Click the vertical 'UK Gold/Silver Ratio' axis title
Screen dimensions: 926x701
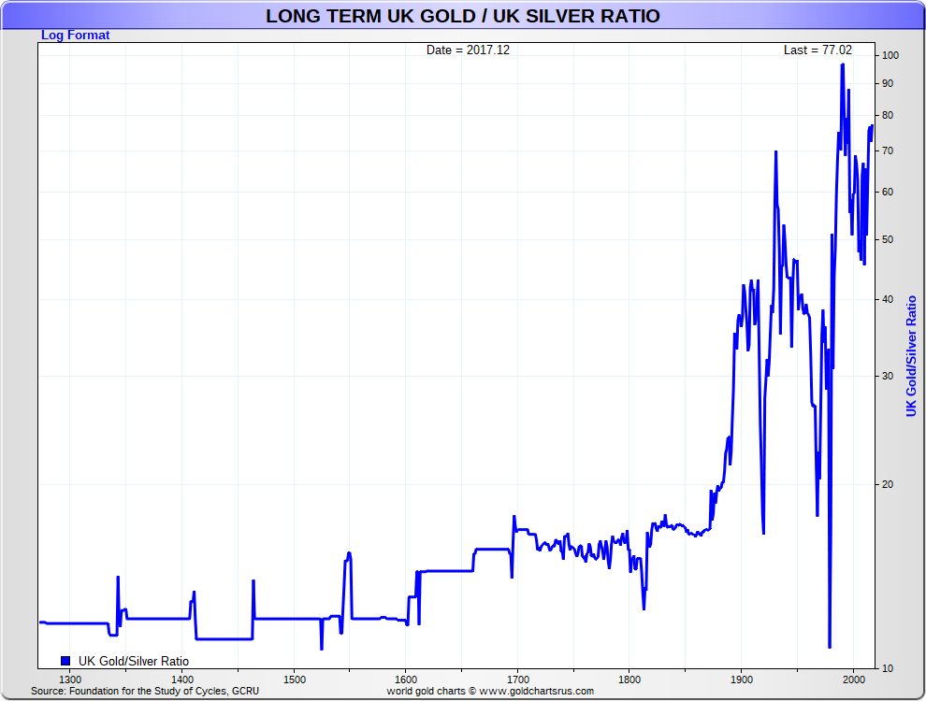911,356
